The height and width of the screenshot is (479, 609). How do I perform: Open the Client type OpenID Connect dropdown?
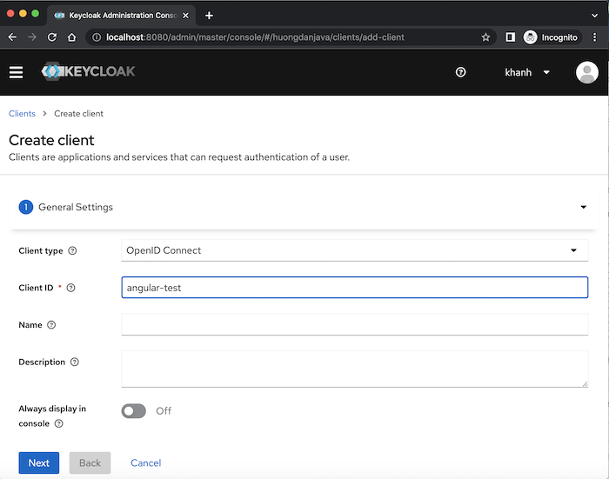click(x=355, y=250)
